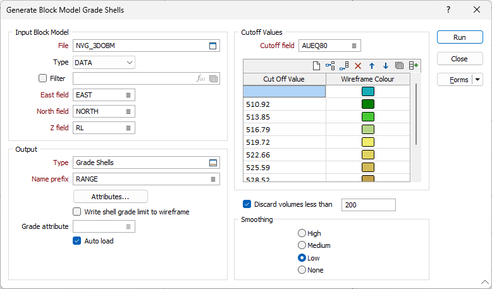Open the Attributes... button
The width and height of the screenshot is (492, 289).
[x=111, y=197]
